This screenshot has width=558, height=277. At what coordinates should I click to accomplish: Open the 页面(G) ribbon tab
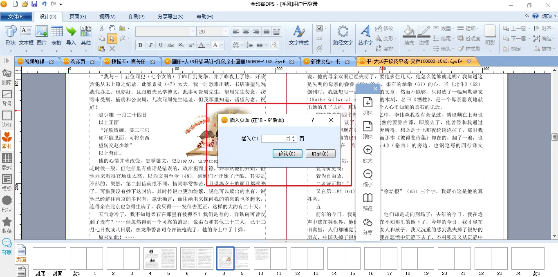[x=77, y=17]
